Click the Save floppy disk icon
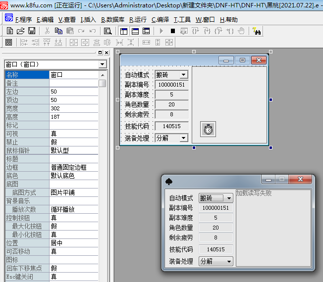Viewport: 323px width, 282px height. 31,31
